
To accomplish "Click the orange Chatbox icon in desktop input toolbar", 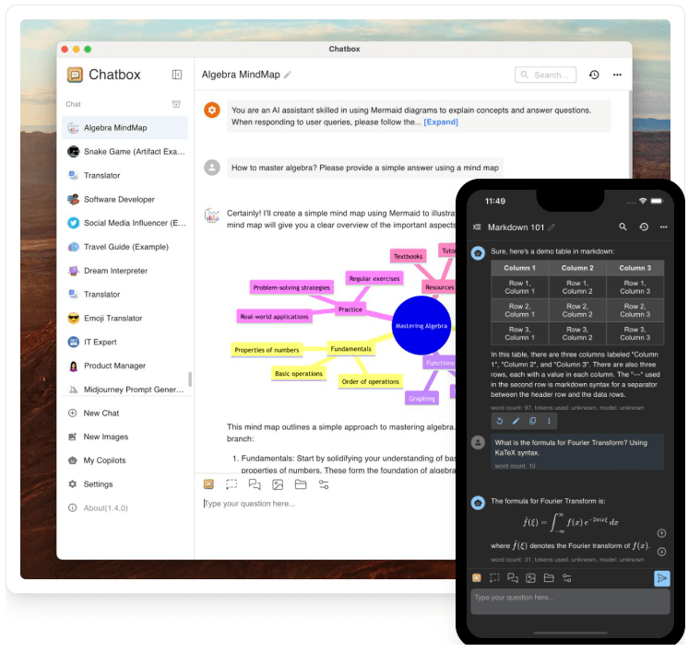I will pos(208,485).
